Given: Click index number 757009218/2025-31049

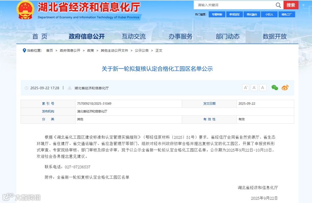Looking at the screenshot, I should pyautogui.click(x=94, y=104).
